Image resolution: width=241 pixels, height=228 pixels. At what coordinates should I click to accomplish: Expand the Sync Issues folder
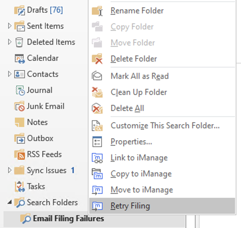click(9, 170)
